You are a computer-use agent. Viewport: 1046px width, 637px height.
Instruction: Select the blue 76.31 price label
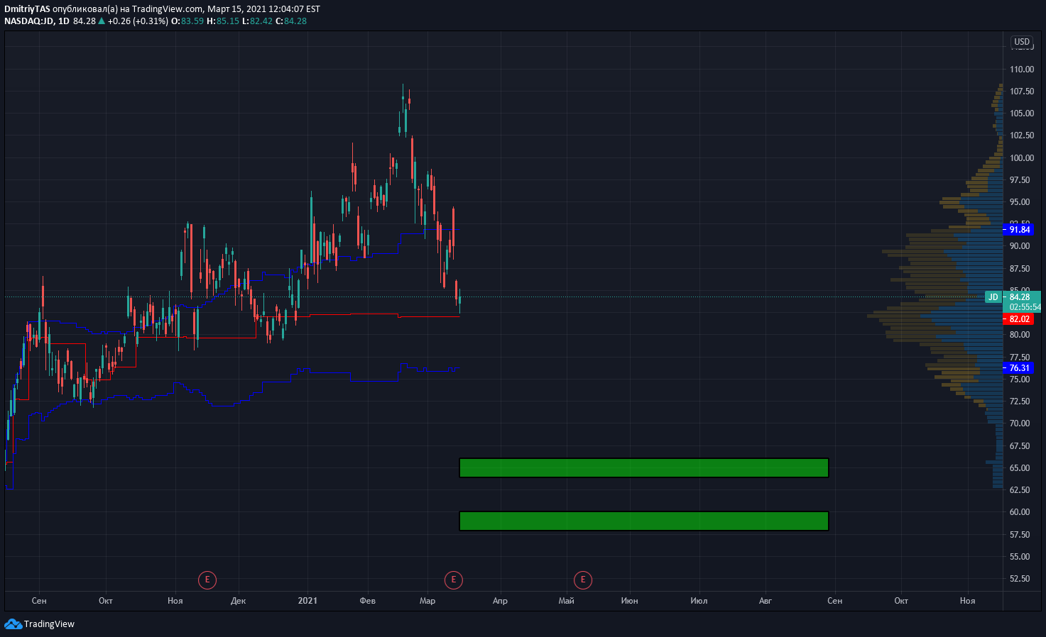(1018, 368)
